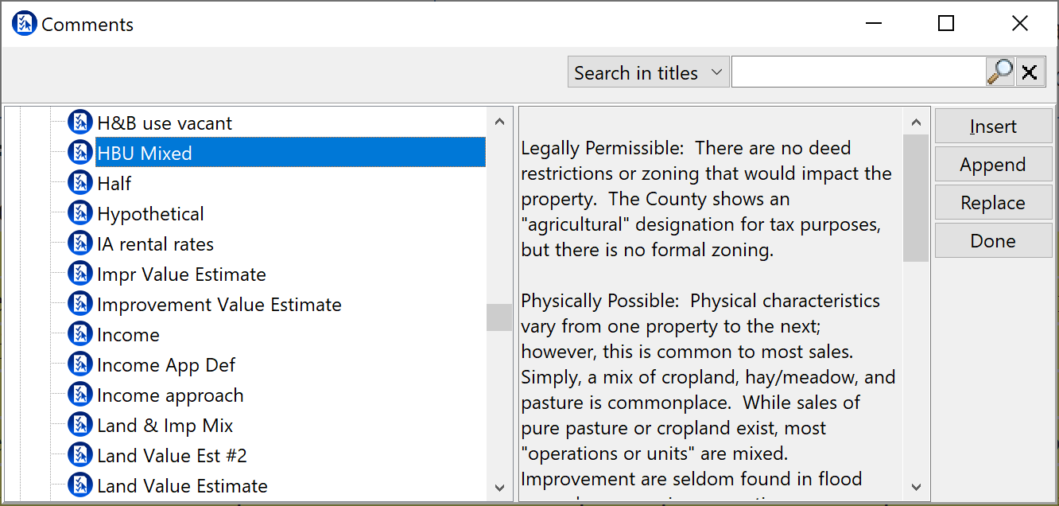Image resolution: width=1059 pixels, height=506 pixels.
Task: Choose the 'Income approach' comment
Action: pos(170,395)
